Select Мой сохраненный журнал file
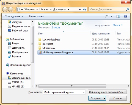The image size is (132, 105). tap(84, 52)
